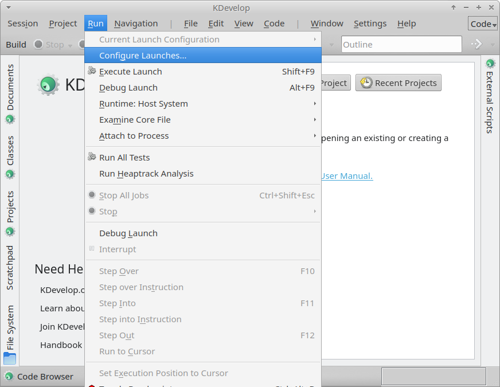The image size is (500, 387).
Task: Click the keep-above arrow in titlebar
Action: click(x=454, y=7)
